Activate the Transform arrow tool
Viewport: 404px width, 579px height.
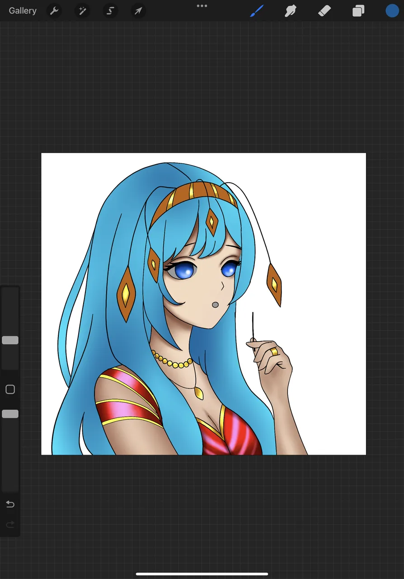click(x=138, y=11)
